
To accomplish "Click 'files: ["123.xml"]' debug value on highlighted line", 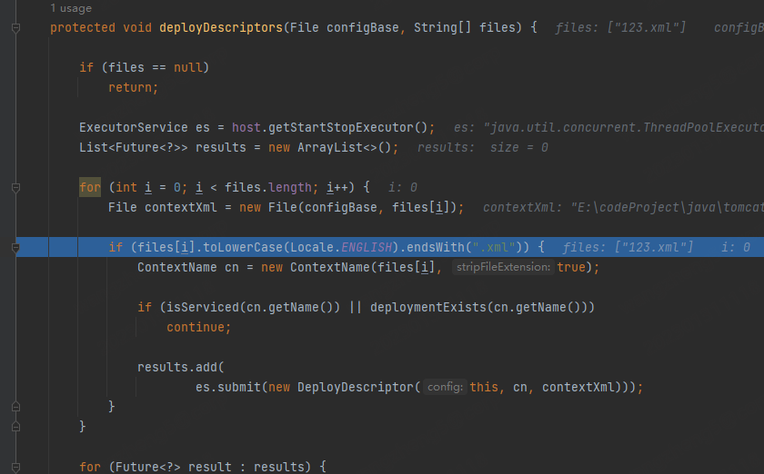I will pos(628,247).
